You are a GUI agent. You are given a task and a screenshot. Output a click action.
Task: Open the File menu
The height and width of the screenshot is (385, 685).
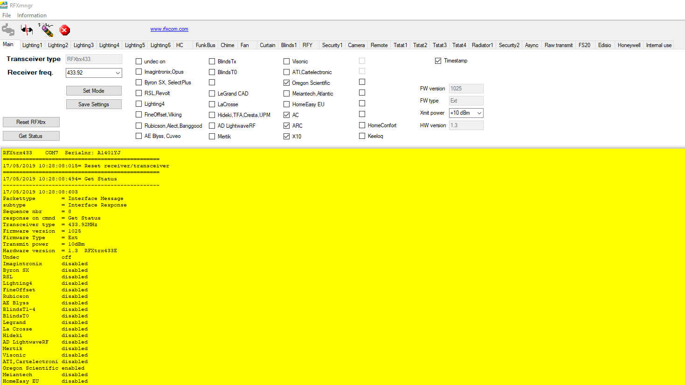tap(7, 15)
